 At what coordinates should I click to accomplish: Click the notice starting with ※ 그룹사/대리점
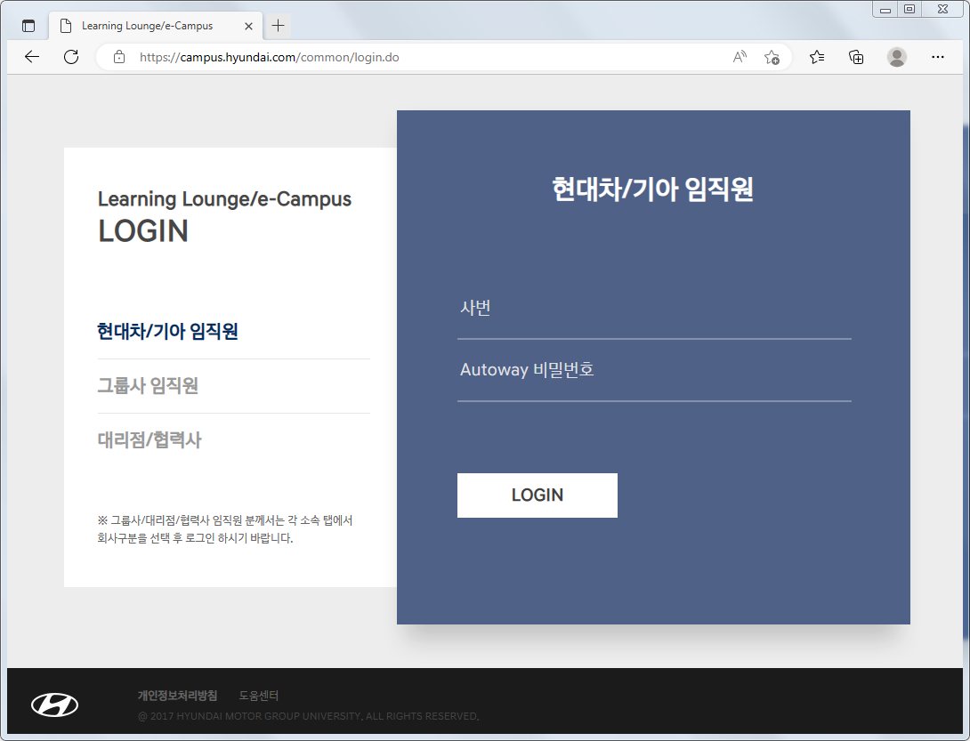(225, 529)
